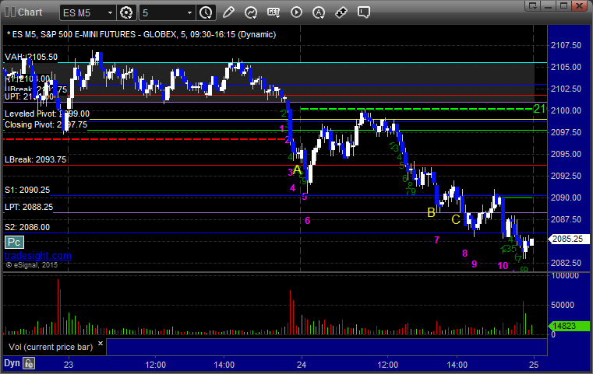Click the Pc button on chart
The width and height of the screenshot is (593, 374).
click(x=14, y=243)
